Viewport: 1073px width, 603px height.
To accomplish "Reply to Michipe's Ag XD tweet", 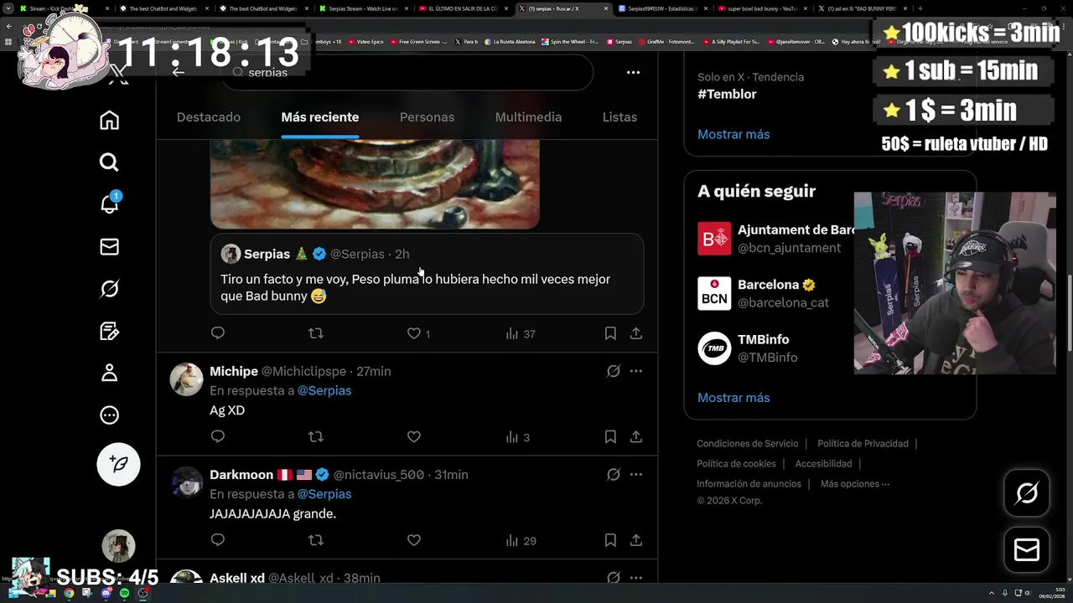I will coord(218,436).
